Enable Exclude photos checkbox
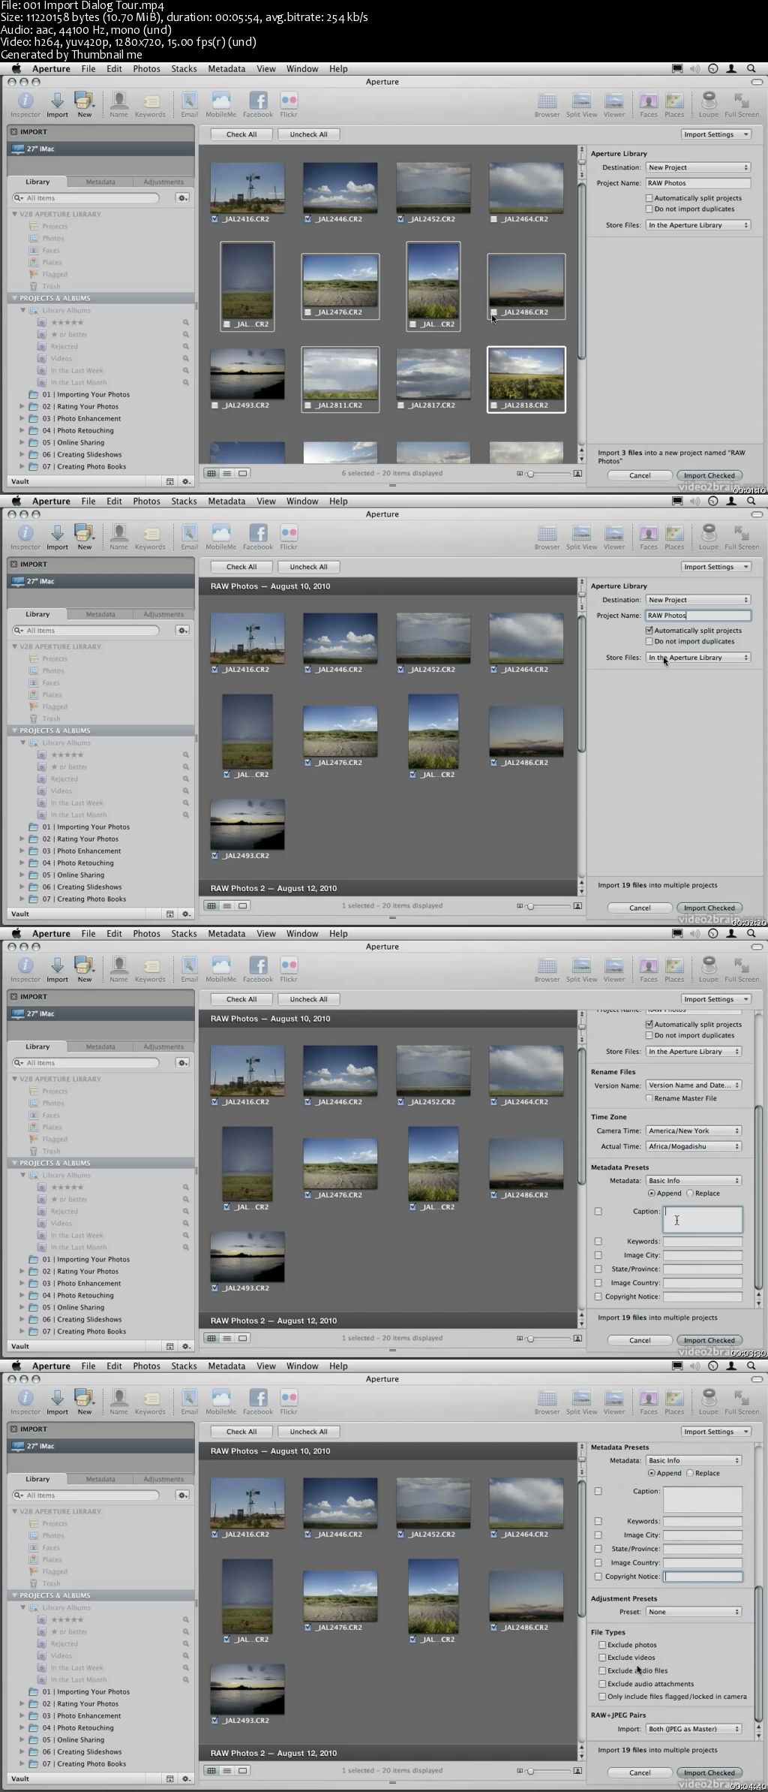Screen dimensions: 768x1792 click(602, 1645)
